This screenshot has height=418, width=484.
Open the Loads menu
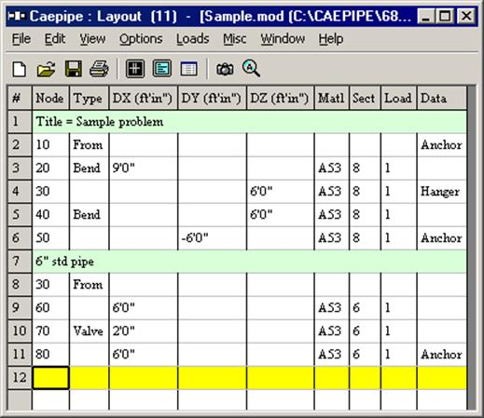point(193,39)
